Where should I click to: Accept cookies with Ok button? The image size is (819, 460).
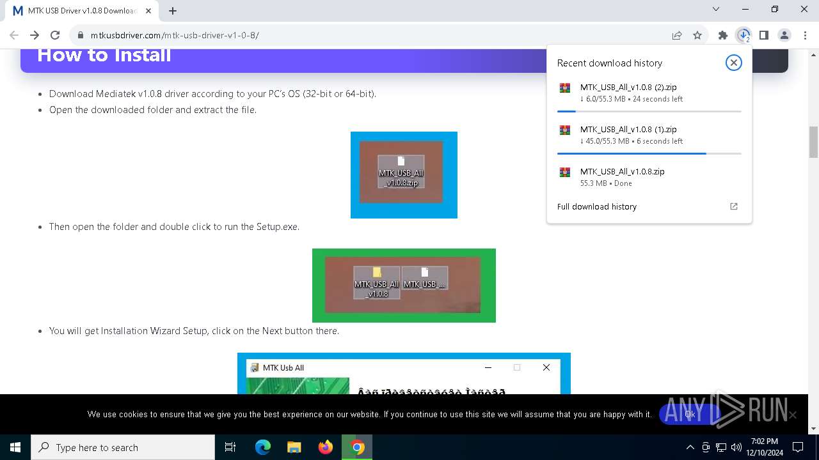click(x=689, y=414)
